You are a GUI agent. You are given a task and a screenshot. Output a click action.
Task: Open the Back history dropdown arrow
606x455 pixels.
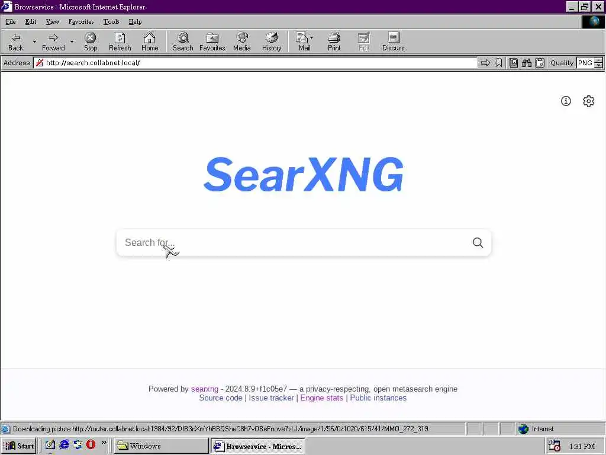click(34, 41)
